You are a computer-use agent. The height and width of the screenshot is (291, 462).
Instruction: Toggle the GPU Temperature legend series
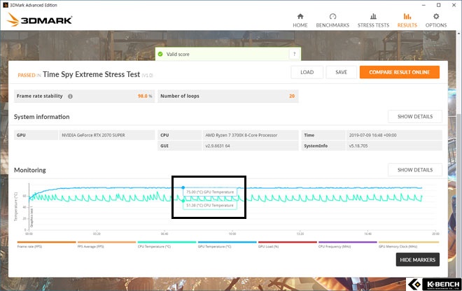(227, 245)
